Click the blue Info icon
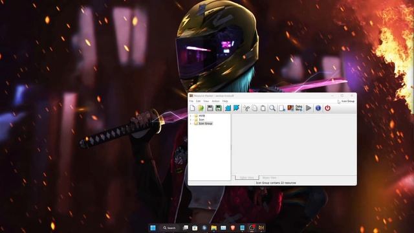The height and width of the screenshot is (233, 414). pyautogui.click(x=318, y=108)
